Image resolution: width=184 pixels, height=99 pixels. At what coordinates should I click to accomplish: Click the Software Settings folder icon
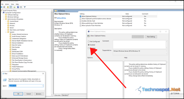6,15
